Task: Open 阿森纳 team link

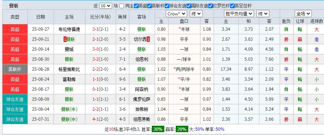Action: click(142, 89)
